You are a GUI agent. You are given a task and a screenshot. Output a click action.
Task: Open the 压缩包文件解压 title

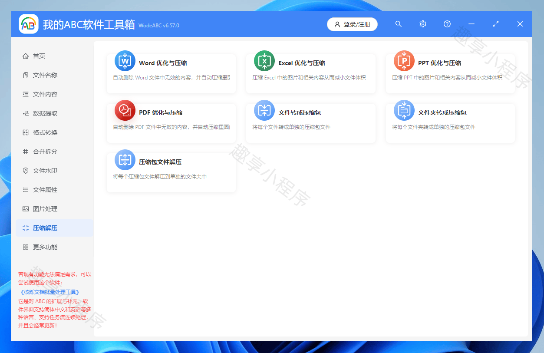pos(160,162)
